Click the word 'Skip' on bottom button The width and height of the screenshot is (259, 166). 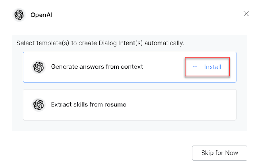207,153
